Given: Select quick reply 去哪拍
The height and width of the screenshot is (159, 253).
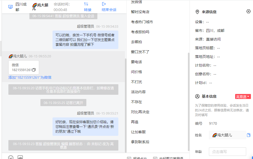Looking at the screenshot, I should tap(136, 42).
